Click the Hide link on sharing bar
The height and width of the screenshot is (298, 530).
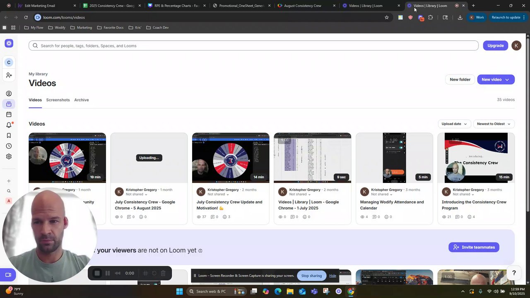[332, 276]
